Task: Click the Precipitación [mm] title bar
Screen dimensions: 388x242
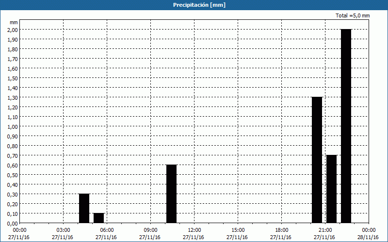Action: pyautogui.click(x=194, y=5)
